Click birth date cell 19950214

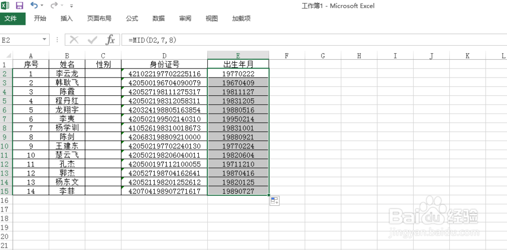pos(238,119)
